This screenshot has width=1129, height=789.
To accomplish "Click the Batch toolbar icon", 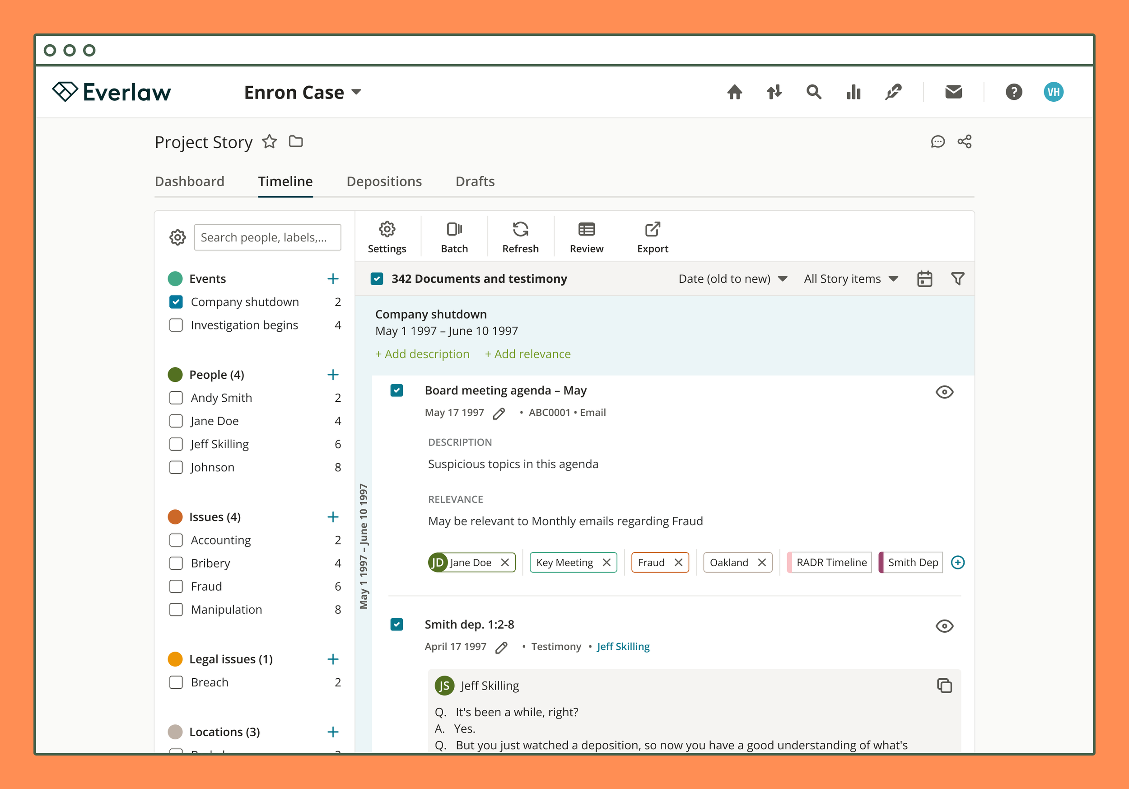I will 454,230.
